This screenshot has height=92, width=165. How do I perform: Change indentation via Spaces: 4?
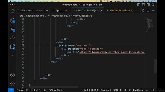tap(106, 90)
